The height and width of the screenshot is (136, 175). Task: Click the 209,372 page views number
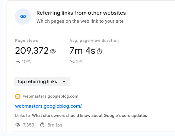click(32, 51)
